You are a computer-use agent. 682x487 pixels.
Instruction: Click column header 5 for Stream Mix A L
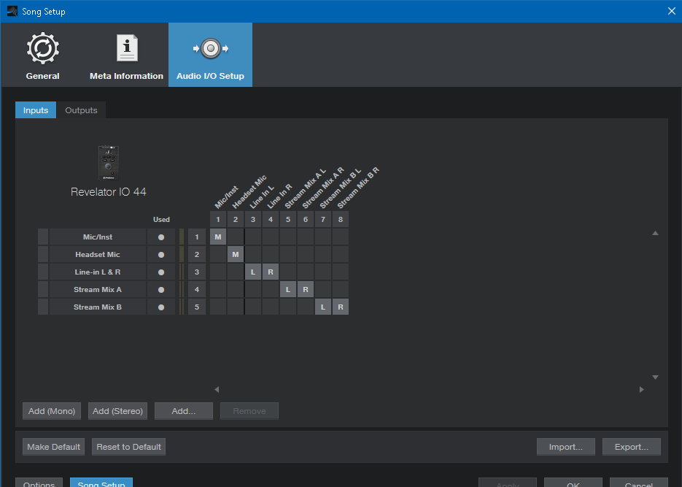click(x=288, y=219)
